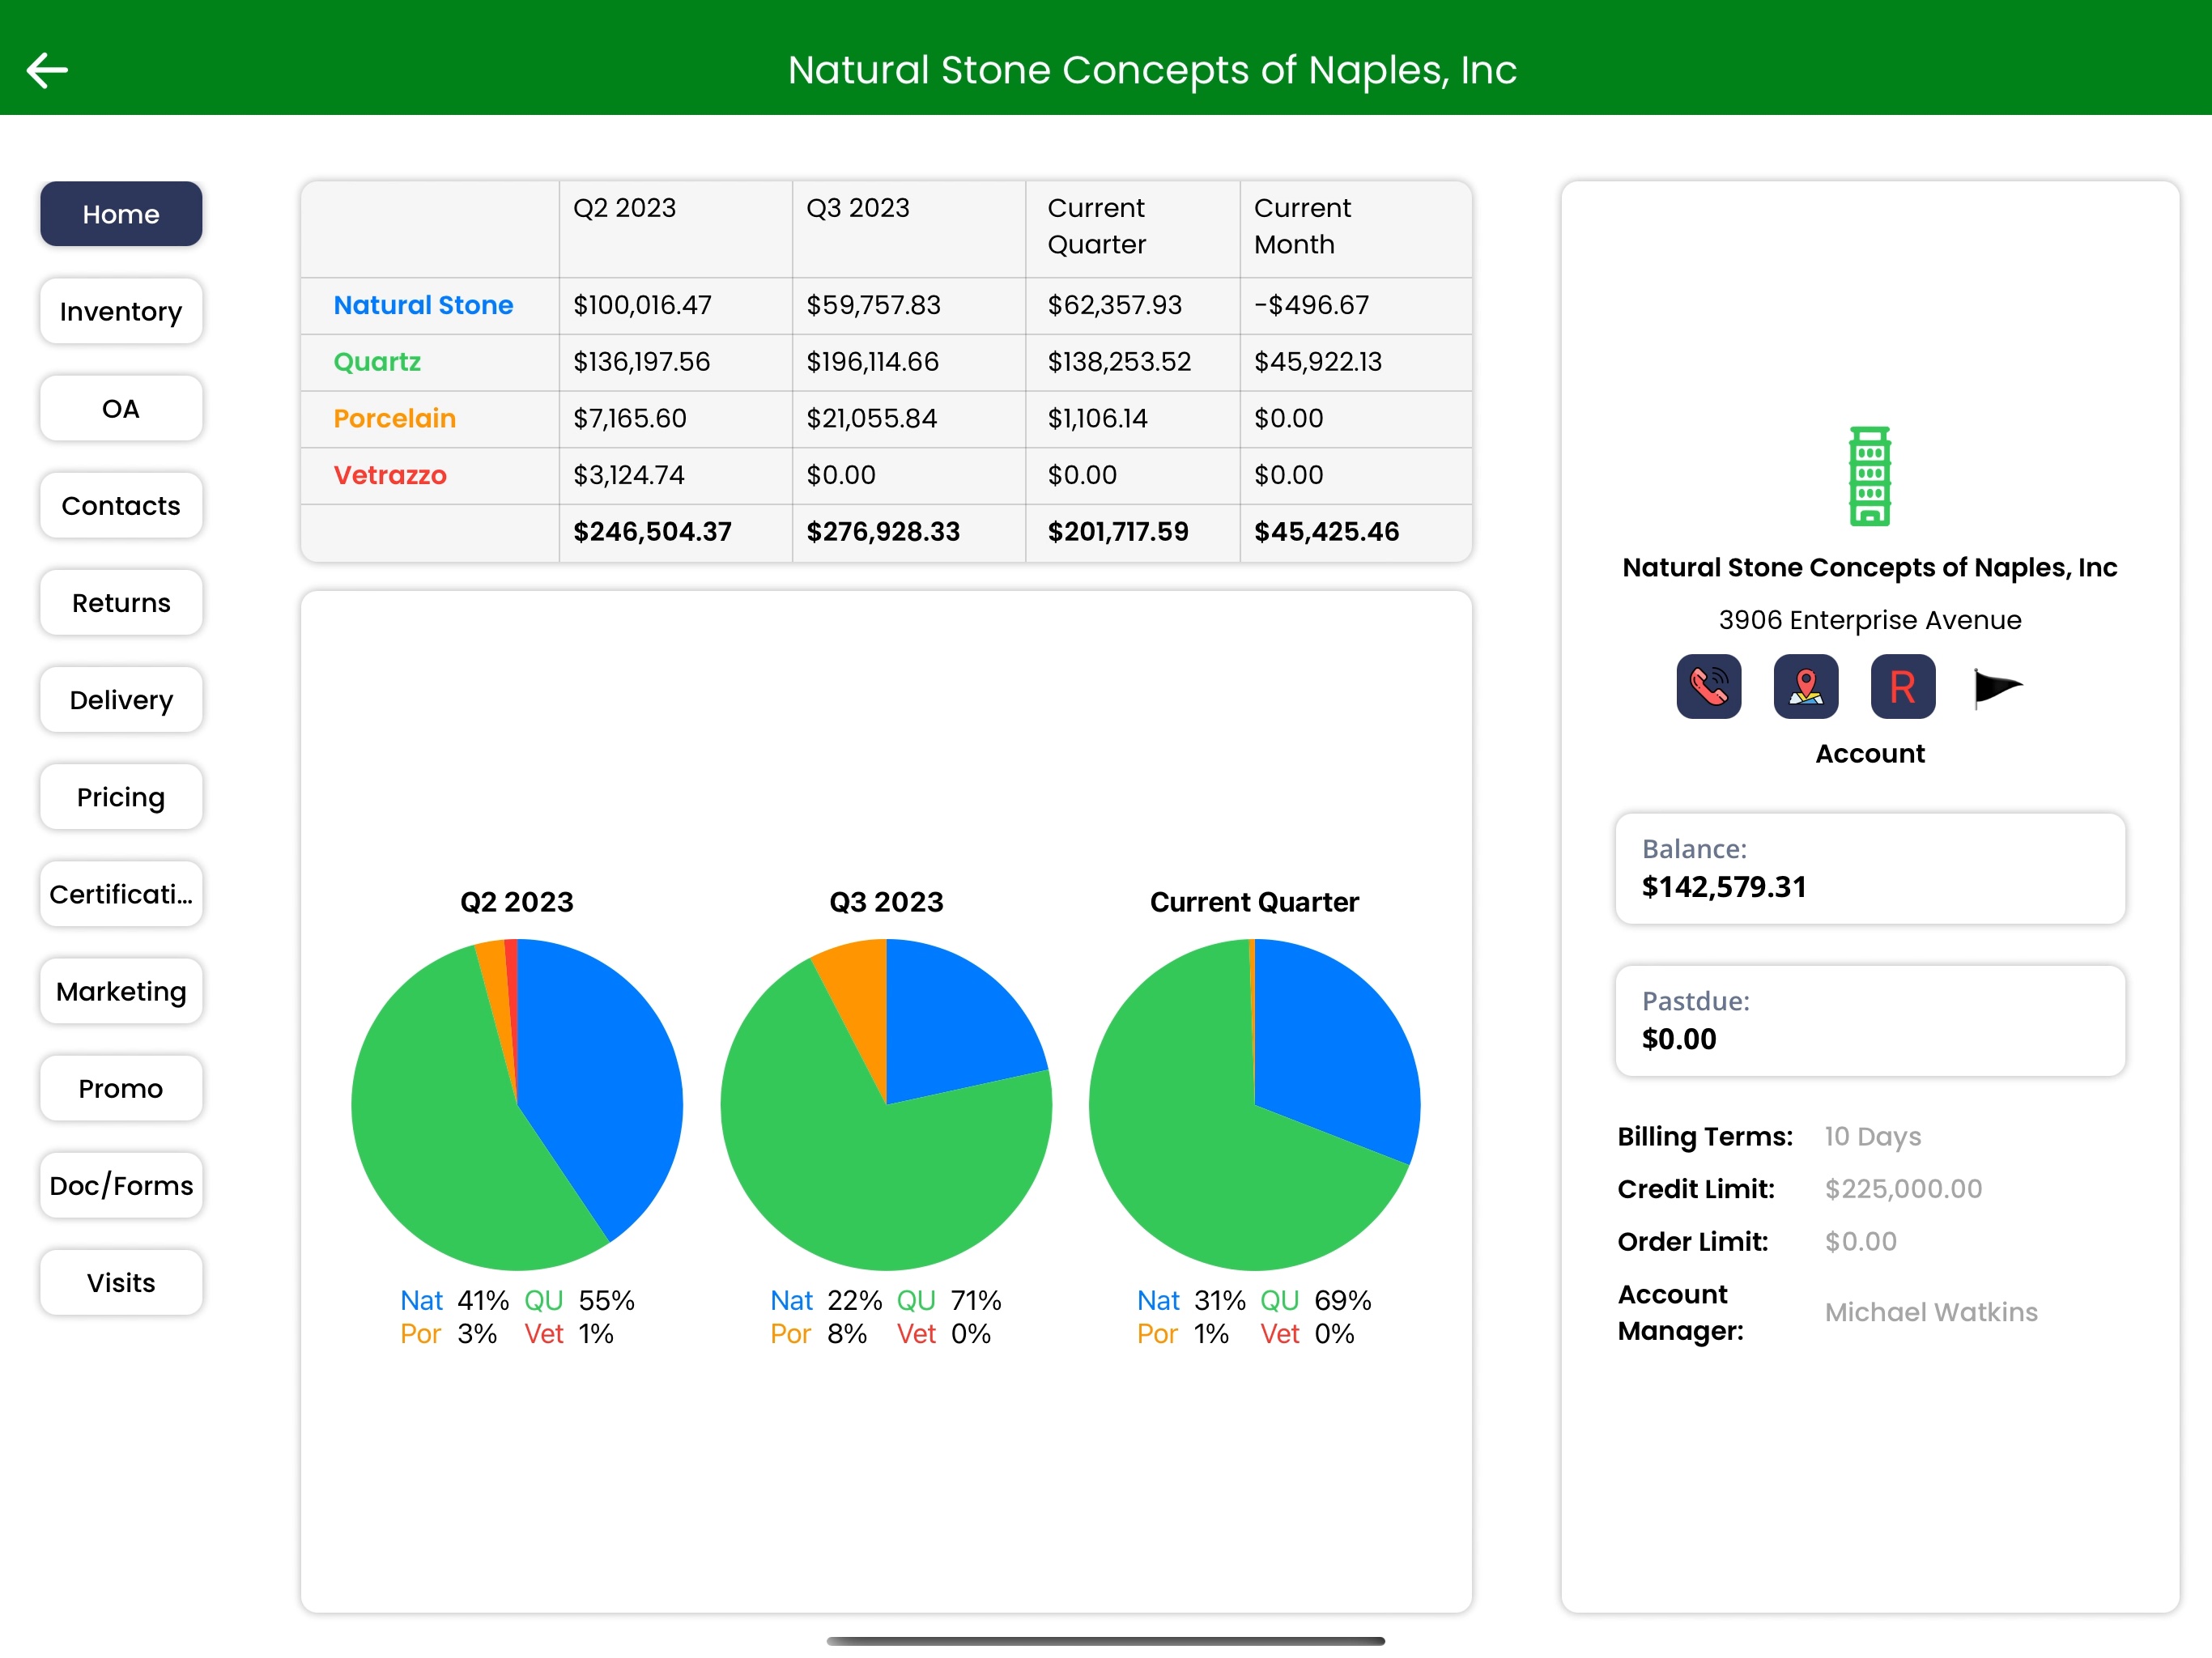Open the map location icon
Image resolution: width=2212 pixels, height=1658 pixels.
point(1805,687)
